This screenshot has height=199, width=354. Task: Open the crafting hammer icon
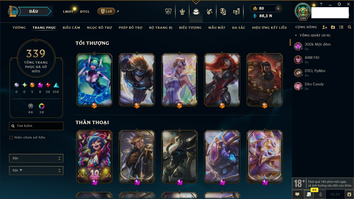[x=209, y=12]
